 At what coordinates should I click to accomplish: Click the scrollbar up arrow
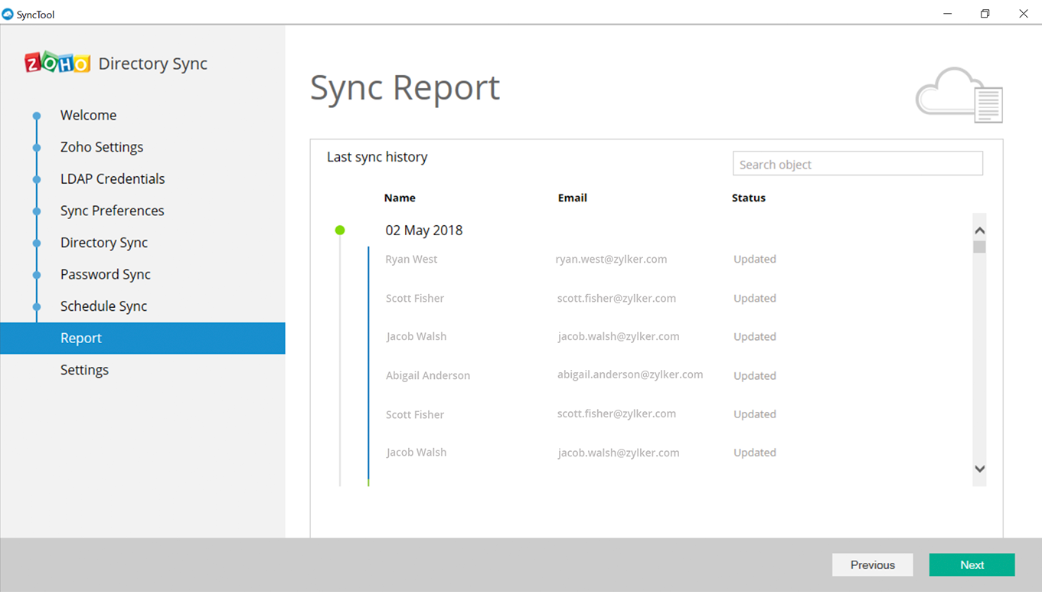(979, 231)
